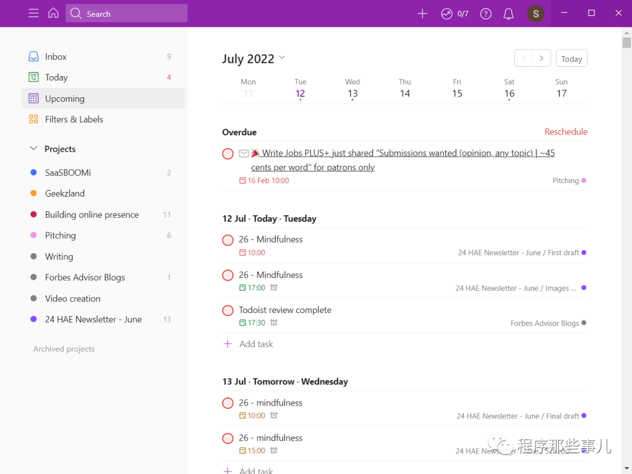Click the Today calendar icon in sidebar
Screen dimensions: 632x474
[33, 77]
